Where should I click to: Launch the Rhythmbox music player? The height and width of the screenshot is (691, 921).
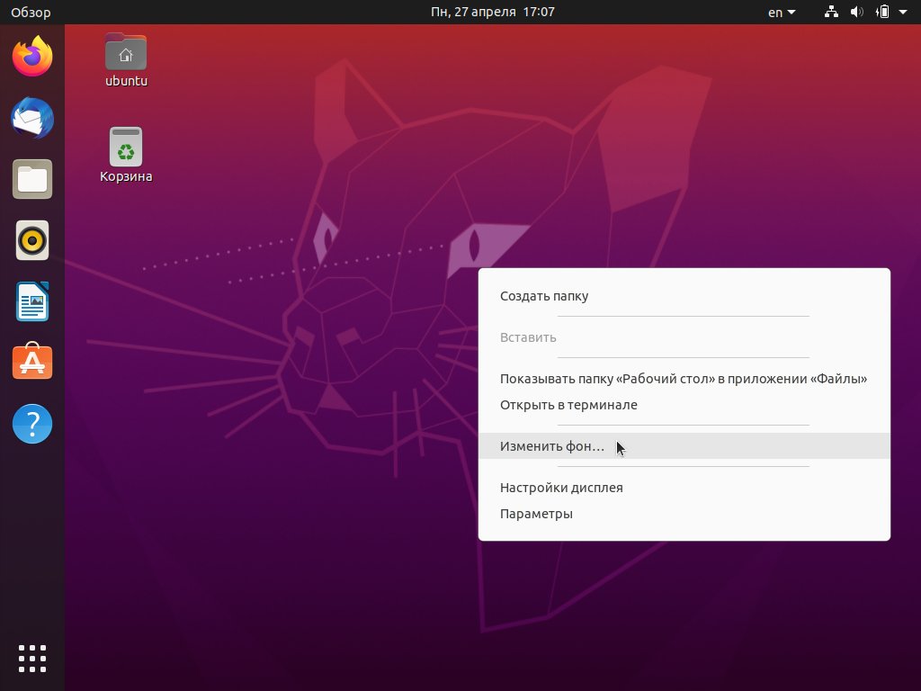(x=32, y=240)
